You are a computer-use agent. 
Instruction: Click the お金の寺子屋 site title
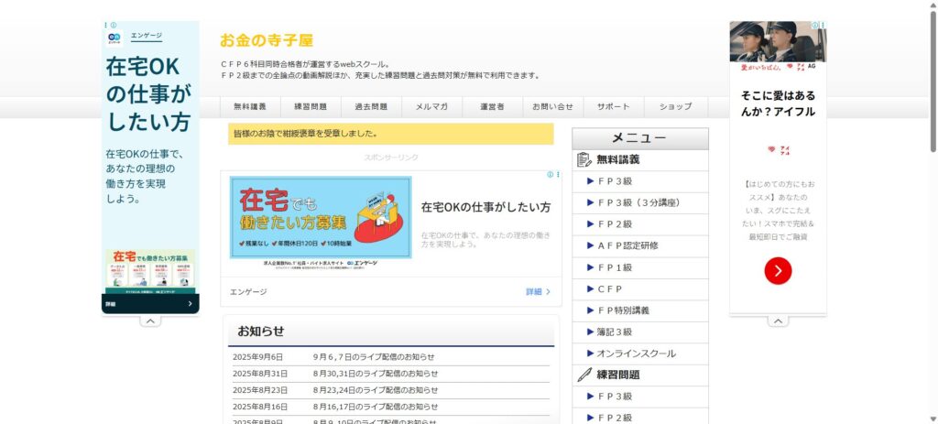click(267, 40)
